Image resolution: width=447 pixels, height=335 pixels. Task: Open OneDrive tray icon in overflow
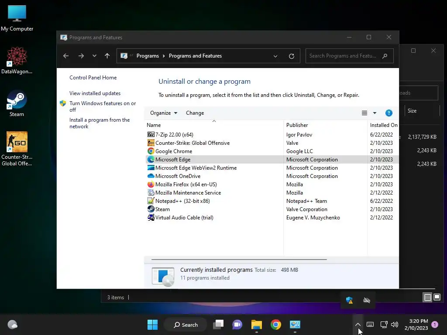tap(367, 300)
